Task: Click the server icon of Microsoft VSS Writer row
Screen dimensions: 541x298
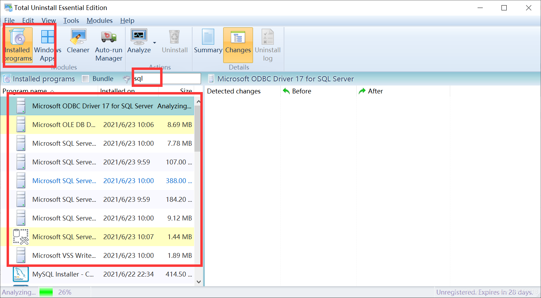Action: (x=21, y=255)
